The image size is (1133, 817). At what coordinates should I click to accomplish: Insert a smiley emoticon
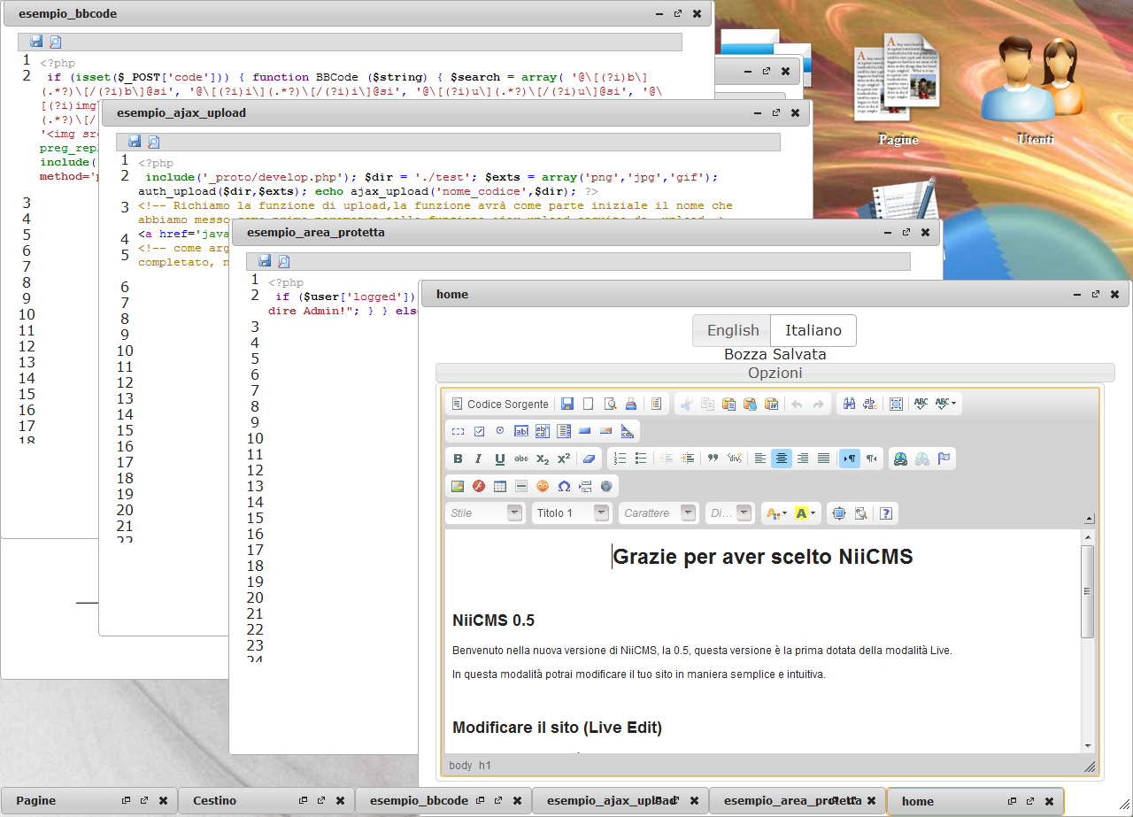coord(541,486)
